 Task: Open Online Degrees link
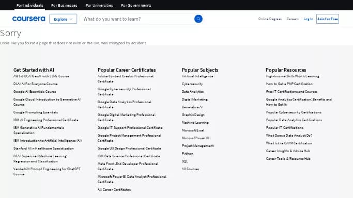[x=270, y=19]
